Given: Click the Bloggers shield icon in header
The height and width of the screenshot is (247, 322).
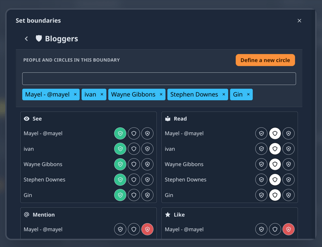Looking at the screenshot, I should coord(39,39).
